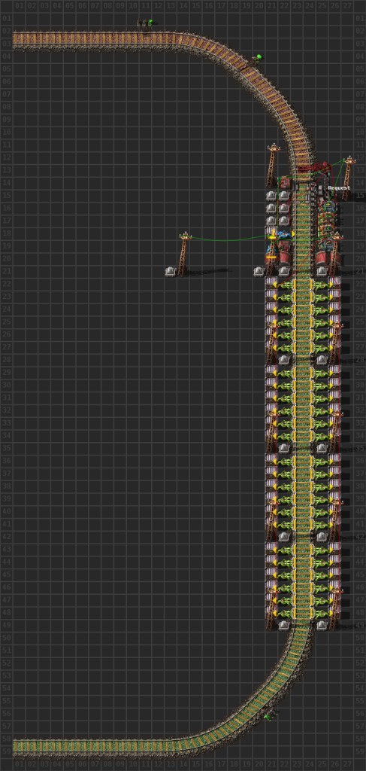
Task: Click the top-left lamp of the six-lamp cluster
Action: [x=271, y=196]
